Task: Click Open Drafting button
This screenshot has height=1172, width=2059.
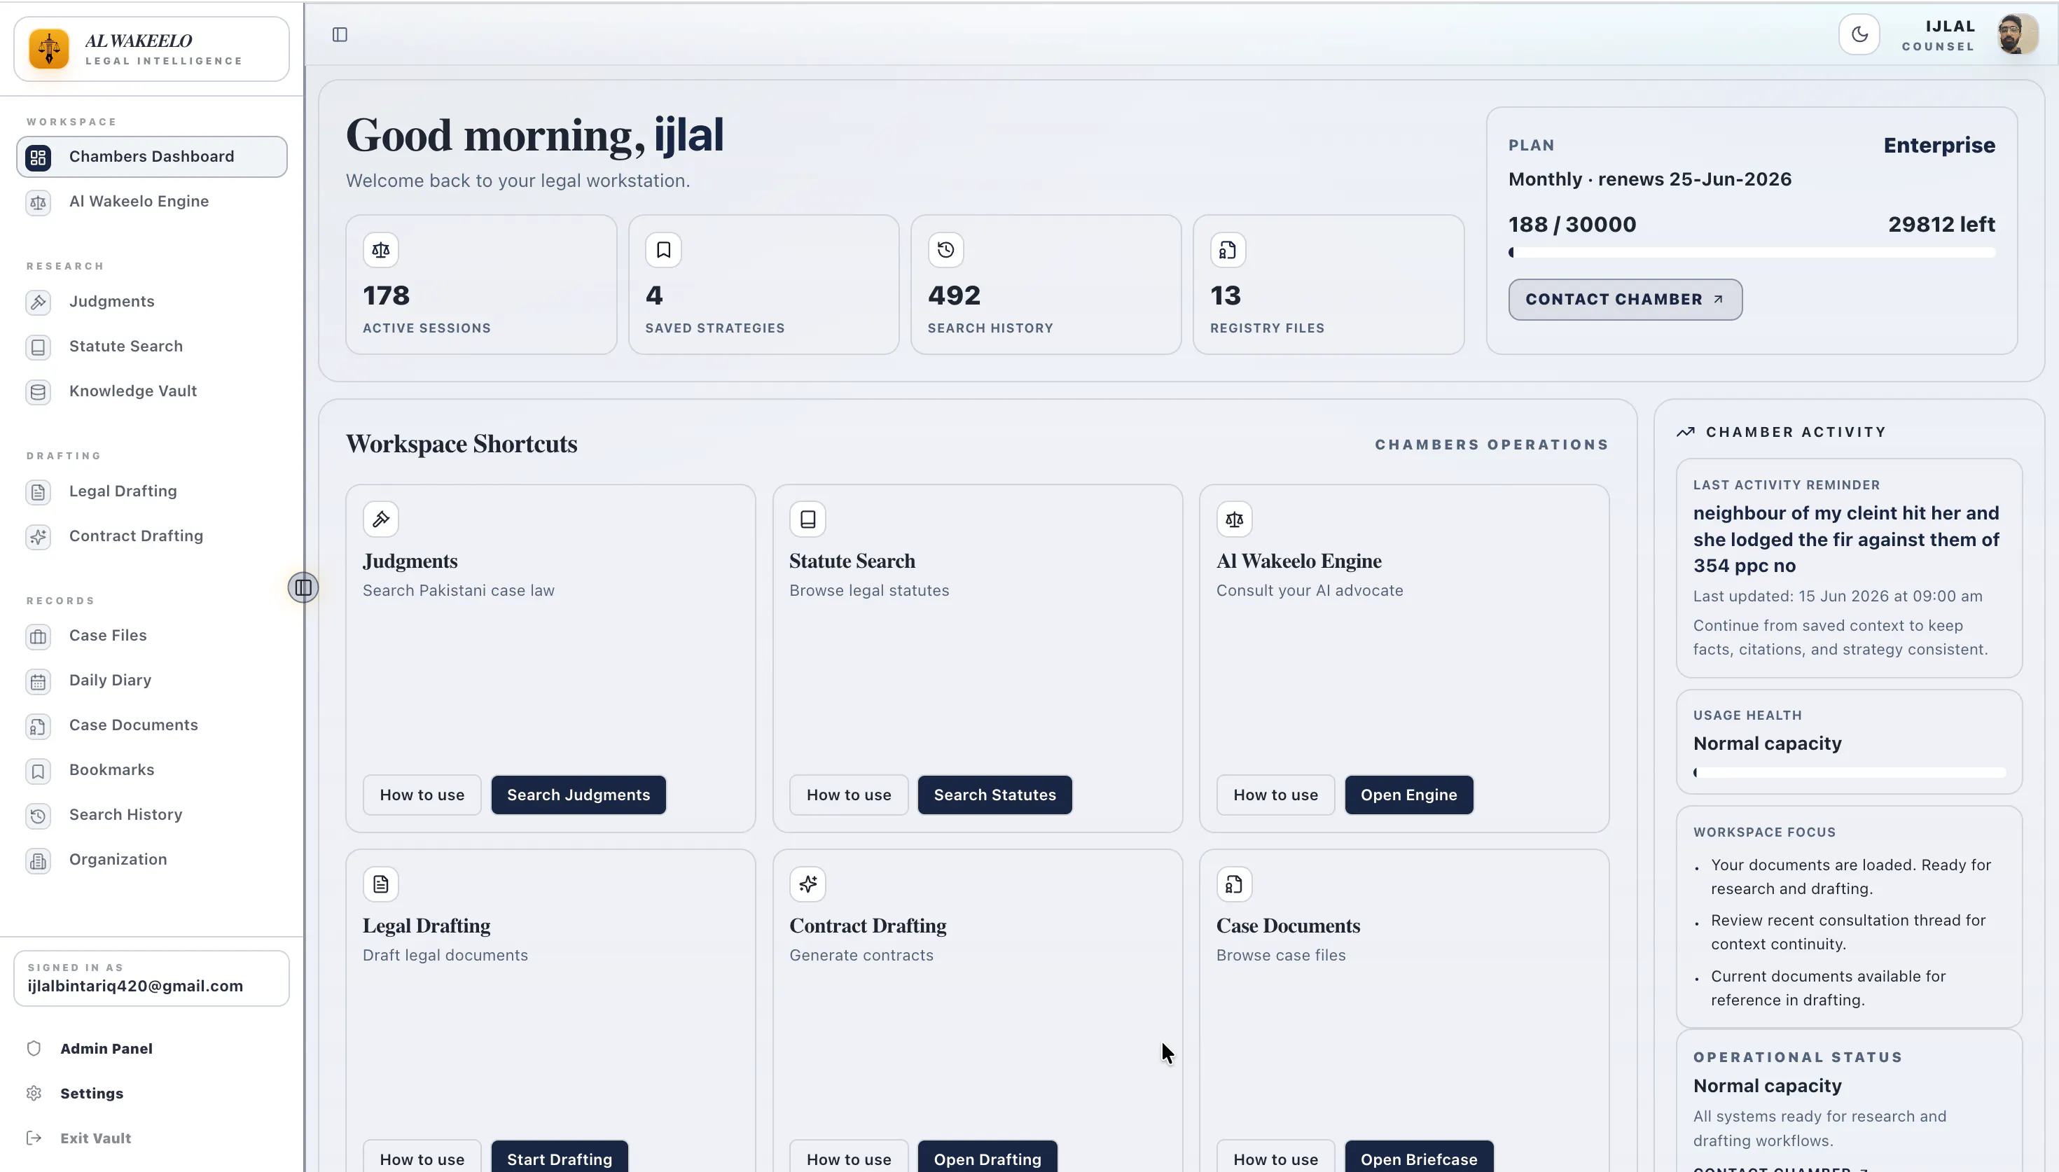Action: pyautogui.click(x=987, y=1157)
